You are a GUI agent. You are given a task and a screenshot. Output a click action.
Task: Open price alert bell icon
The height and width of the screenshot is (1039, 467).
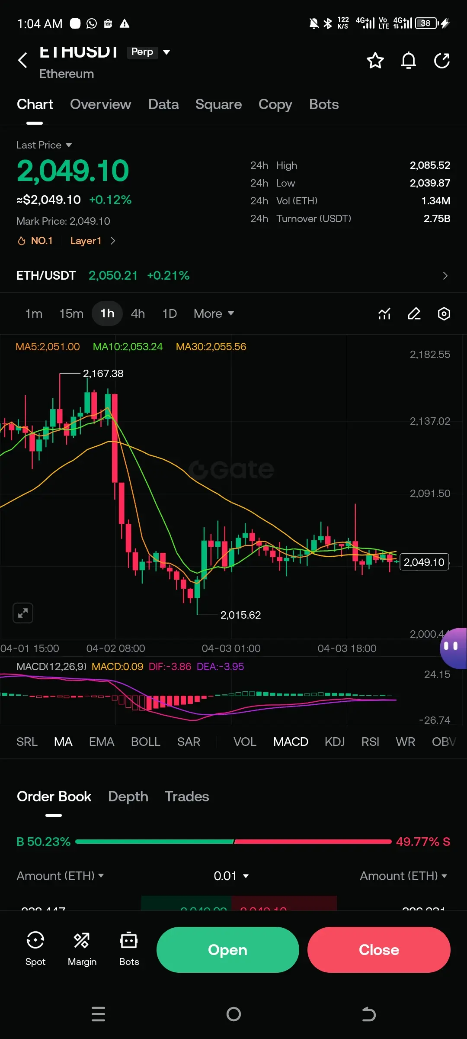point(409,60)
